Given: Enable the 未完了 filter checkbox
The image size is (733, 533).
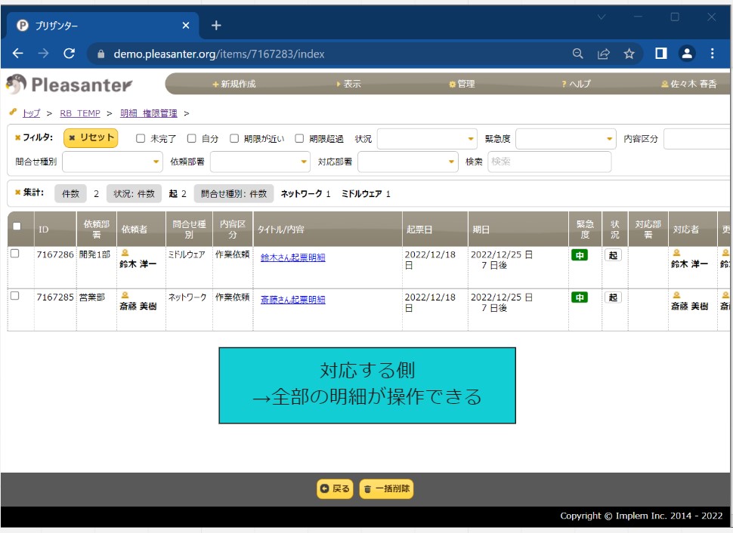Looking at the screenshot, I should coord(141,139).
